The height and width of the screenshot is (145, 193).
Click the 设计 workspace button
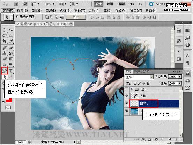tap(98, 4)
